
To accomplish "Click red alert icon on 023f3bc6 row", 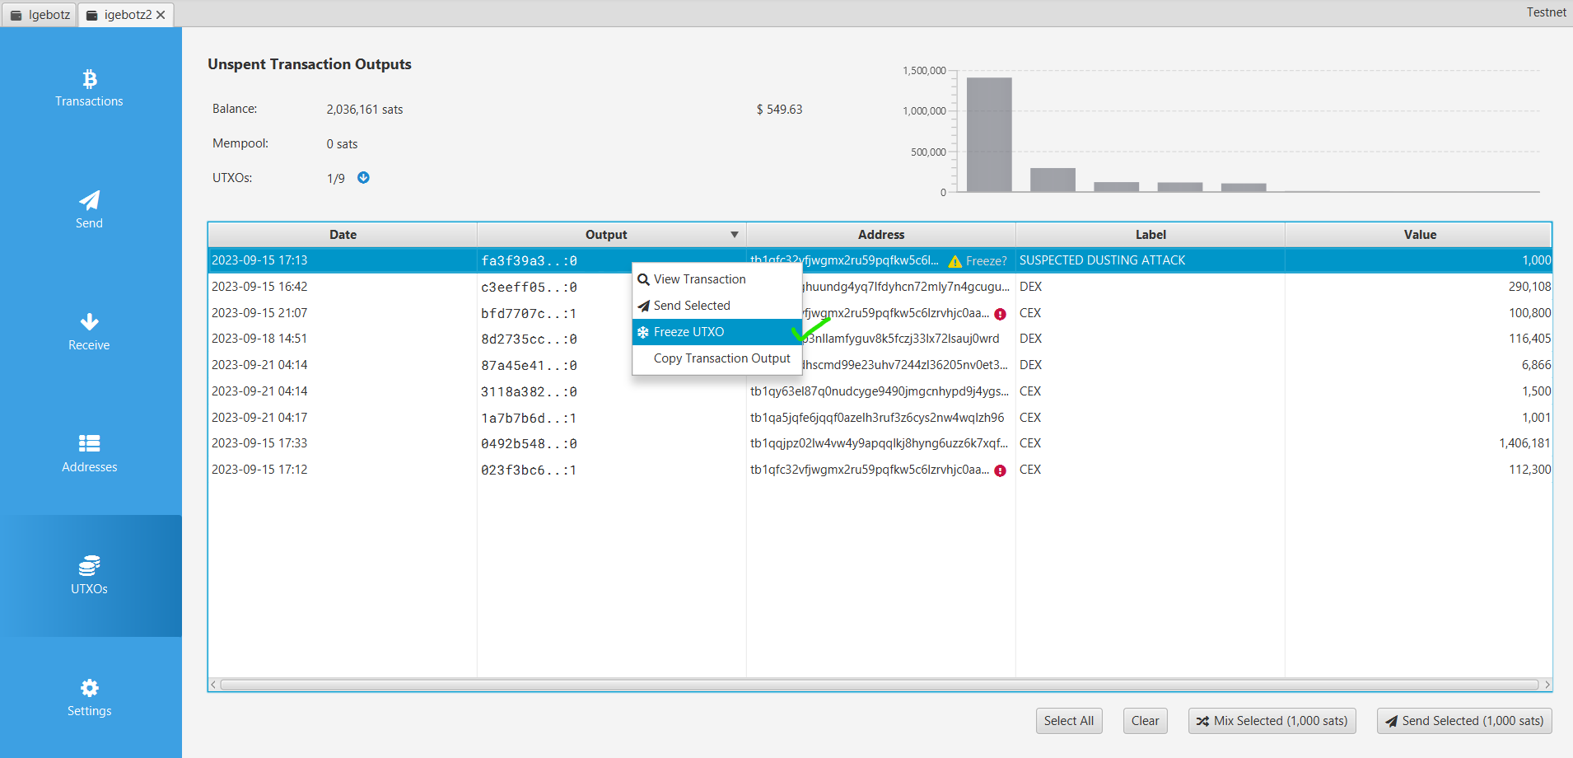I will [x=1000, y=470].
